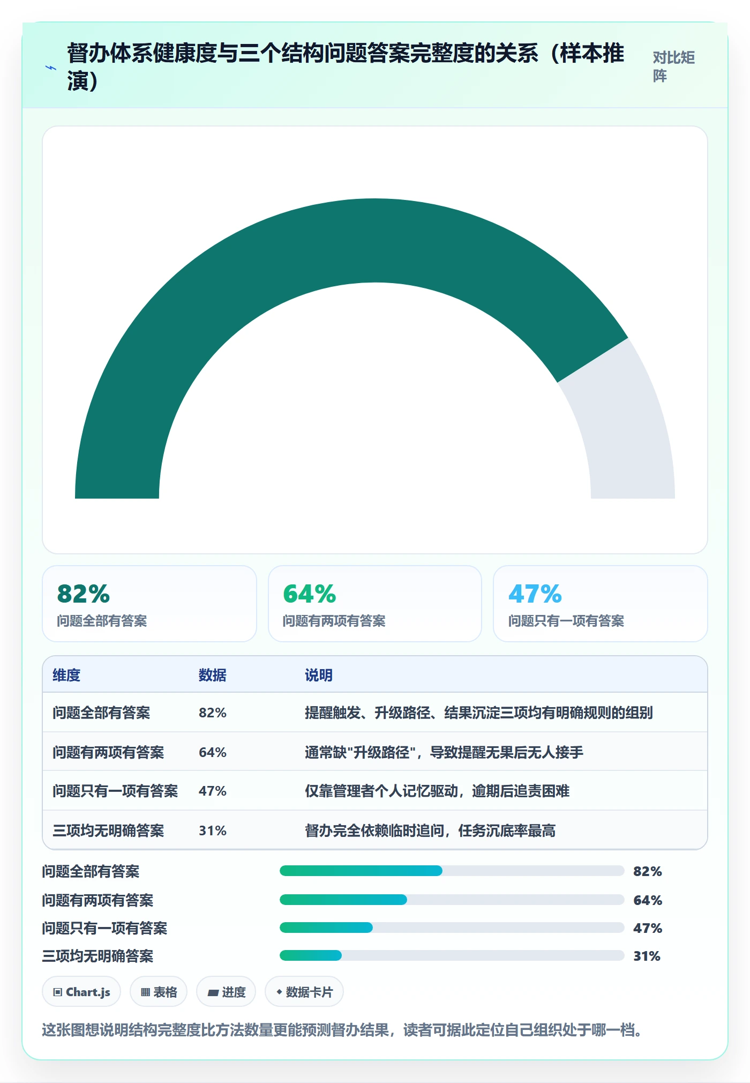Click table row label 问题有两项有答案
The height and width of the screenshot is (1083, 750).
108,752
